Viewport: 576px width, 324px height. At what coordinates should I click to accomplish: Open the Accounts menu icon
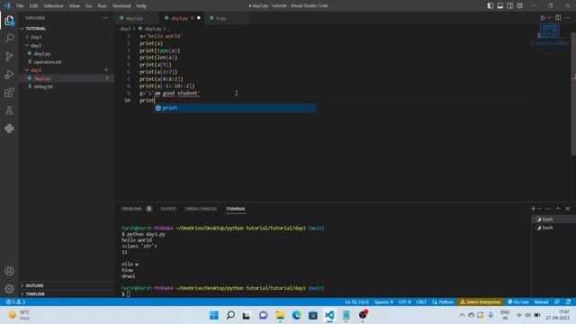[x=9, y=271]
